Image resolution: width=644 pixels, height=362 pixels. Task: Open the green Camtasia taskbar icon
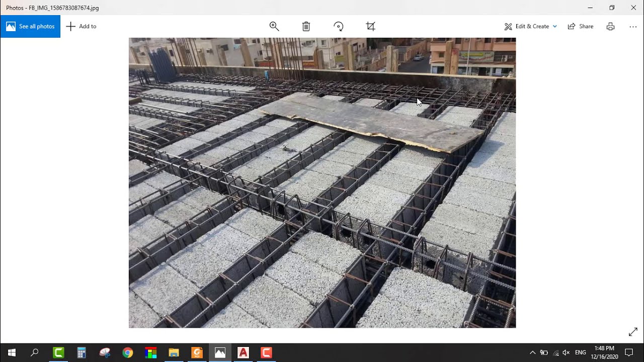[x=58, y=352]
